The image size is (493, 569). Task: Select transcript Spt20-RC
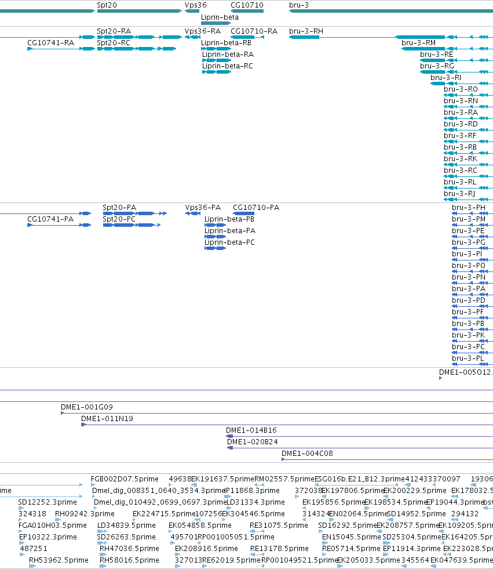(x=137, y=49)
